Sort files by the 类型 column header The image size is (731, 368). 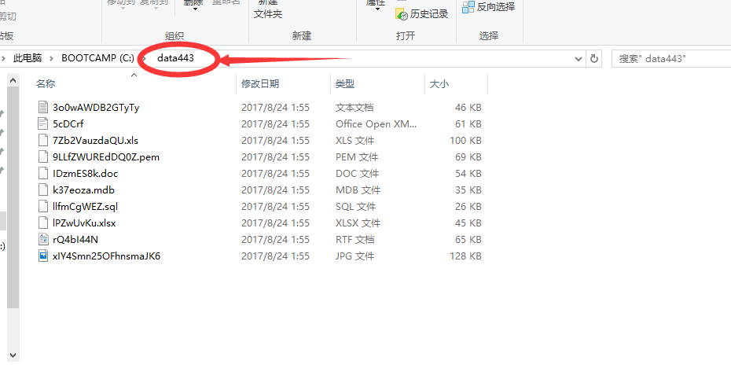[345, 84]
